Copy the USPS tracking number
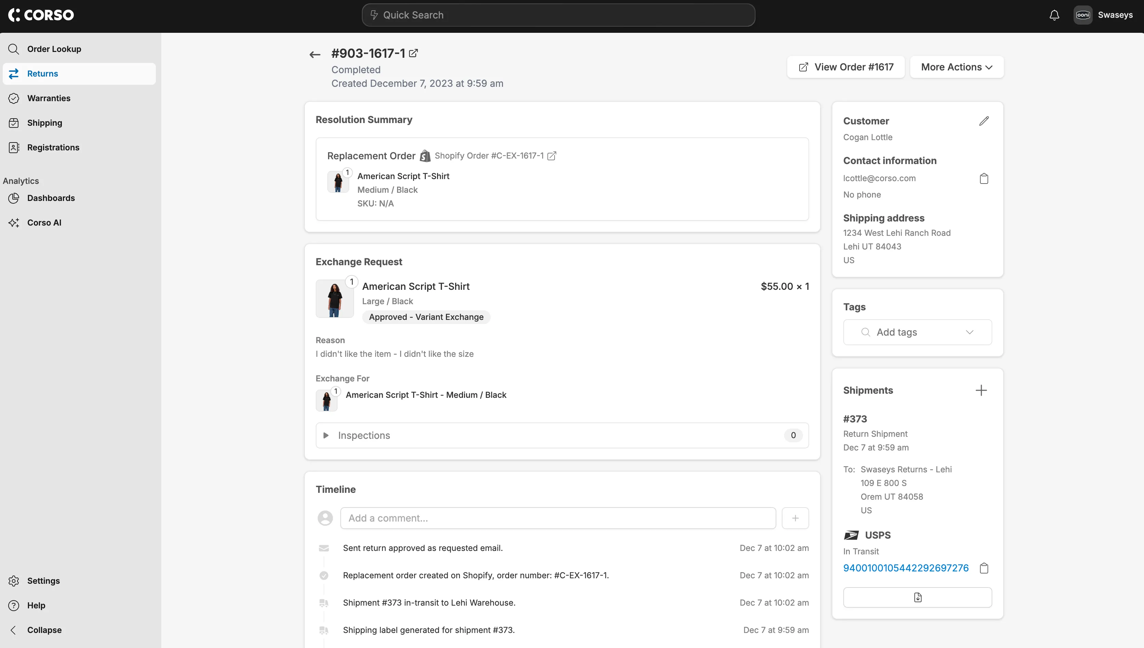The height and width of the screenshot is (648, 1144). pyautogui.click(x=984, y=568)
